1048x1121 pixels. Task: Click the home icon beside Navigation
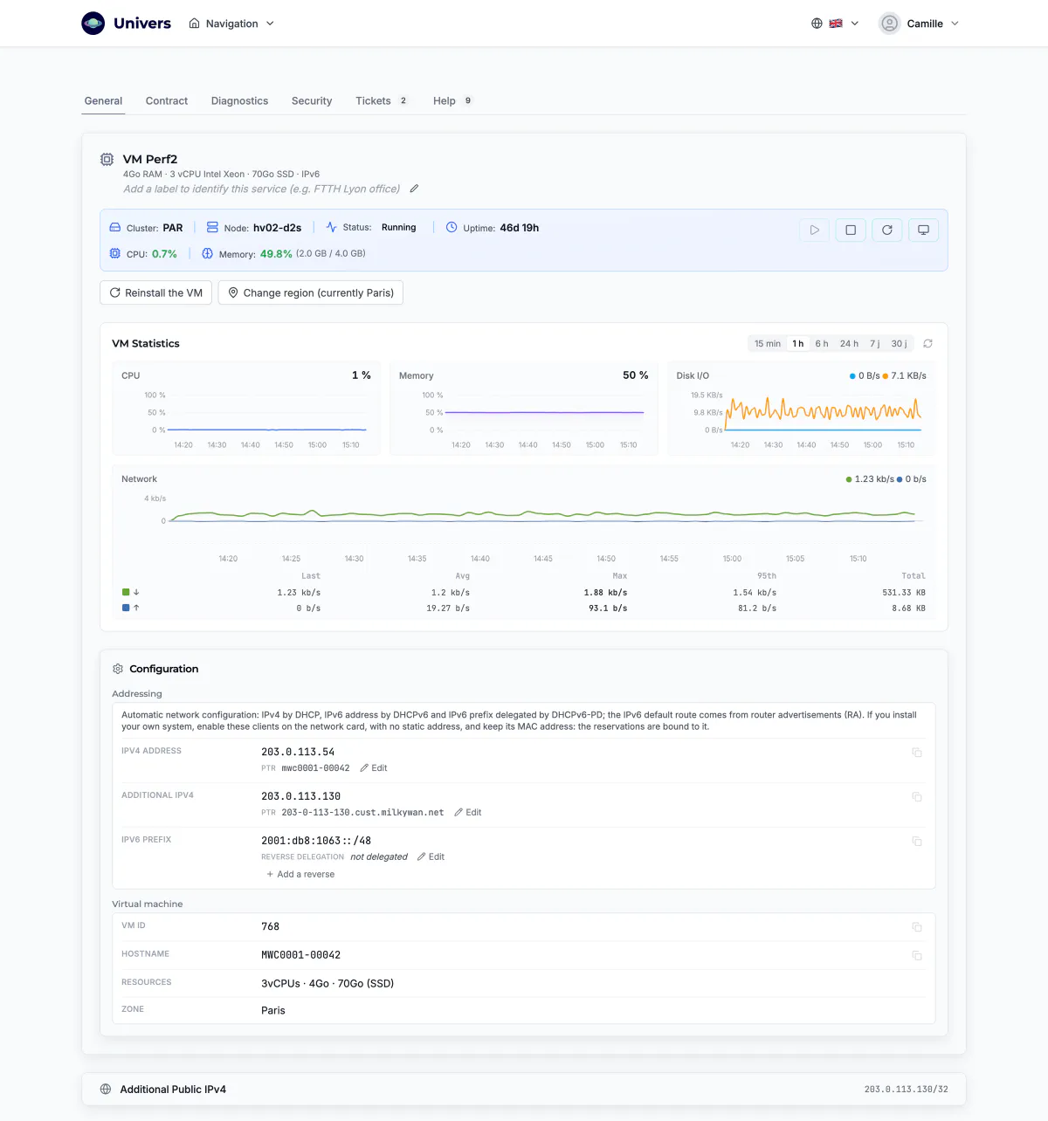[195, 24]
